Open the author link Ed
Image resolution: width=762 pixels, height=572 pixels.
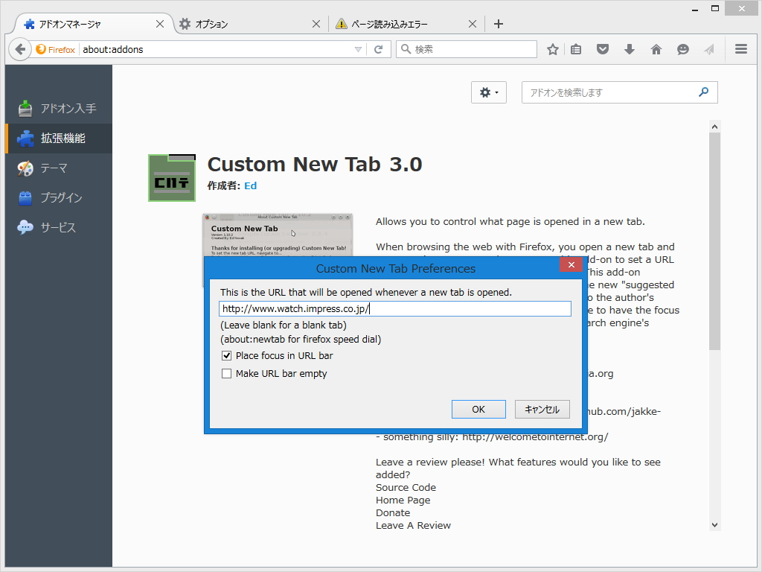coord(250,185)
